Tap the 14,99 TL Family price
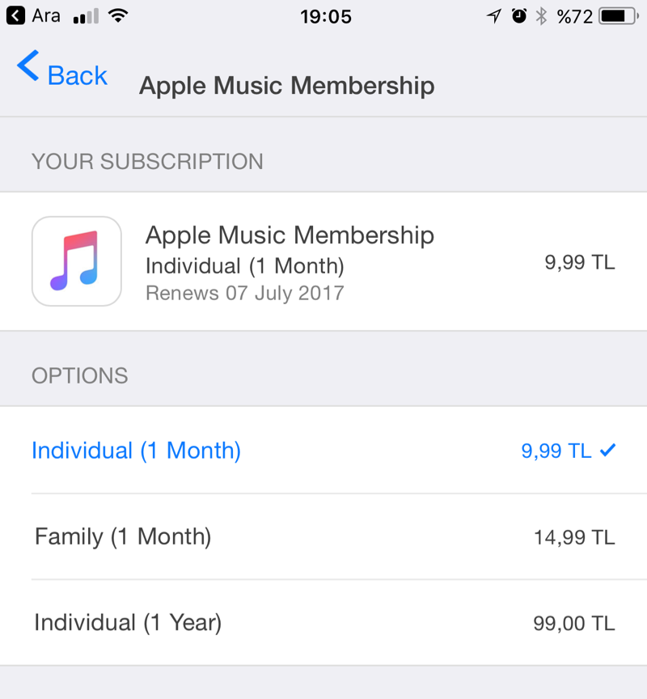 [x=574, y=537]
